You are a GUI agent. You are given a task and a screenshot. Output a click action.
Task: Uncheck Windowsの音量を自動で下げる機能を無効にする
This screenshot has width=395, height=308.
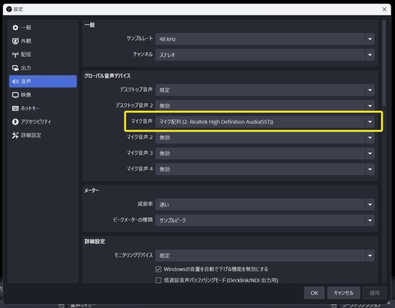[x=159, y=269]
